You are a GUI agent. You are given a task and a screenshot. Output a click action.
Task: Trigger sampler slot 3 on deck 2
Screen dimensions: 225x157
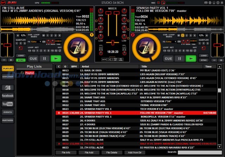tap(207, 43)
